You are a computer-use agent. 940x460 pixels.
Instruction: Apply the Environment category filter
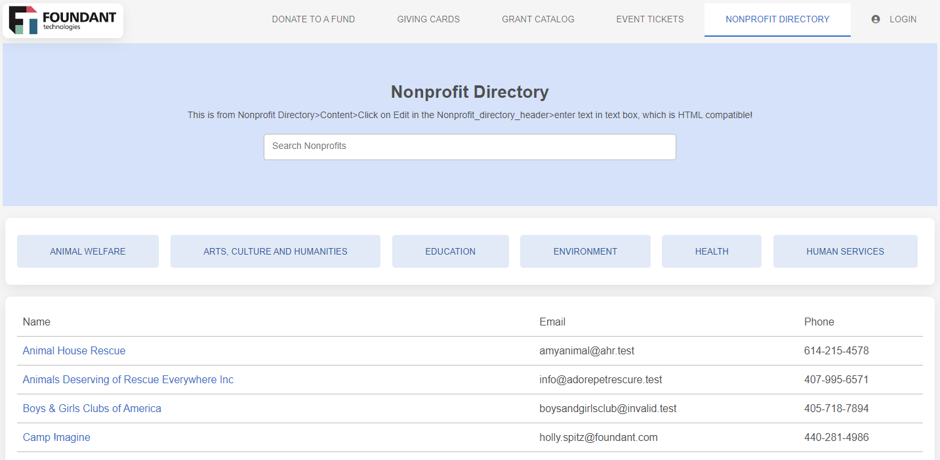(585, 251)
